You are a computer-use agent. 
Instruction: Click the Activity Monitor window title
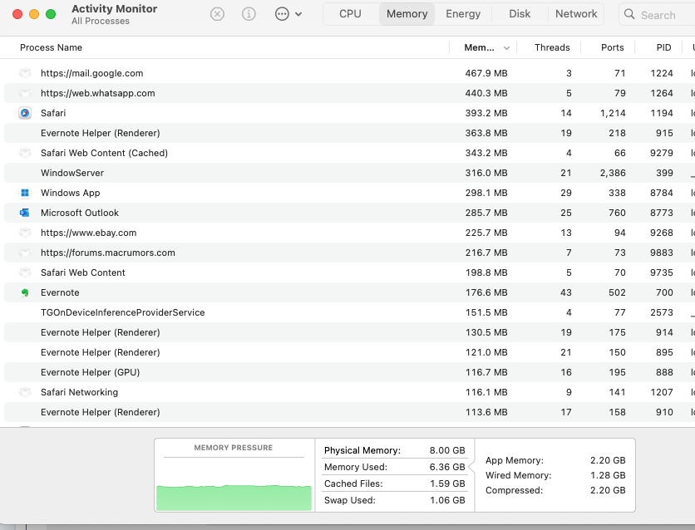[x=115, y=9]
